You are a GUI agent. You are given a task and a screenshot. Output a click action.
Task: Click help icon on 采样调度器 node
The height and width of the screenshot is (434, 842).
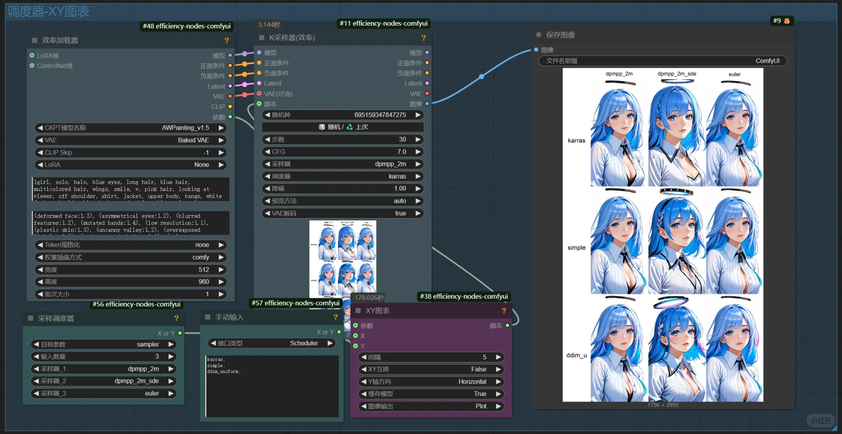[x=176, y=318]
